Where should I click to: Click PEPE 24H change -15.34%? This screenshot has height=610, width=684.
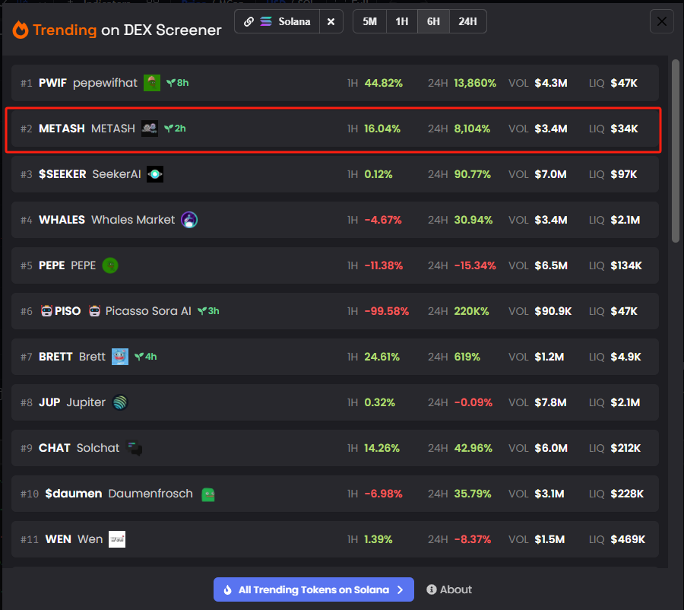tap(475, 265)
